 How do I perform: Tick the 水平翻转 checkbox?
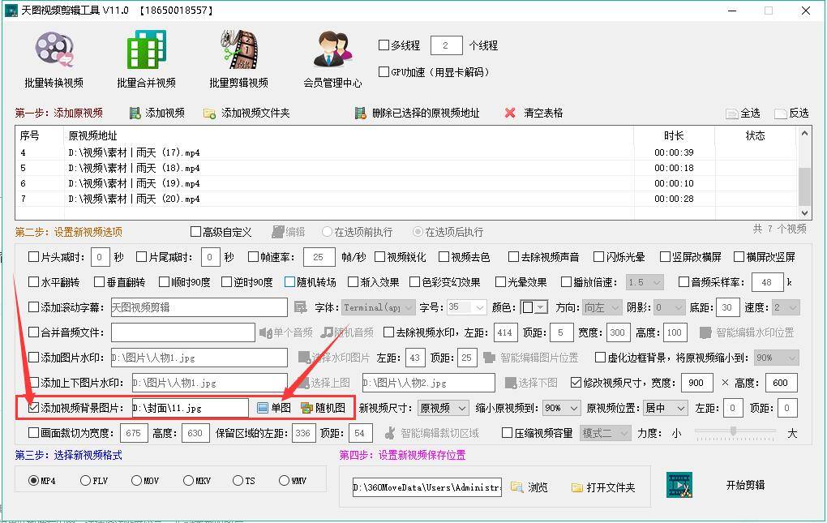coord(34,282)
